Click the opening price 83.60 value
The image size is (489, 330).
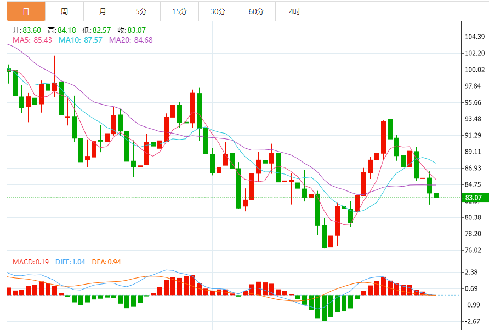click(x=32, y=30)
